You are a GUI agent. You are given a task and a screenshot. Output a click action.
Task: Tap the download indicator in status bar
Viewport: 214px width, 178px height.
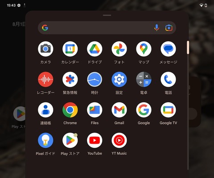pos(25,5)
